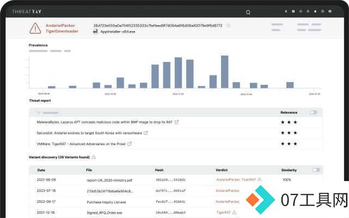This screenshot has width=349, height=218.
Task: Click hash da787c...8691af
Action: pyautogui.click(x=170, y=191)
